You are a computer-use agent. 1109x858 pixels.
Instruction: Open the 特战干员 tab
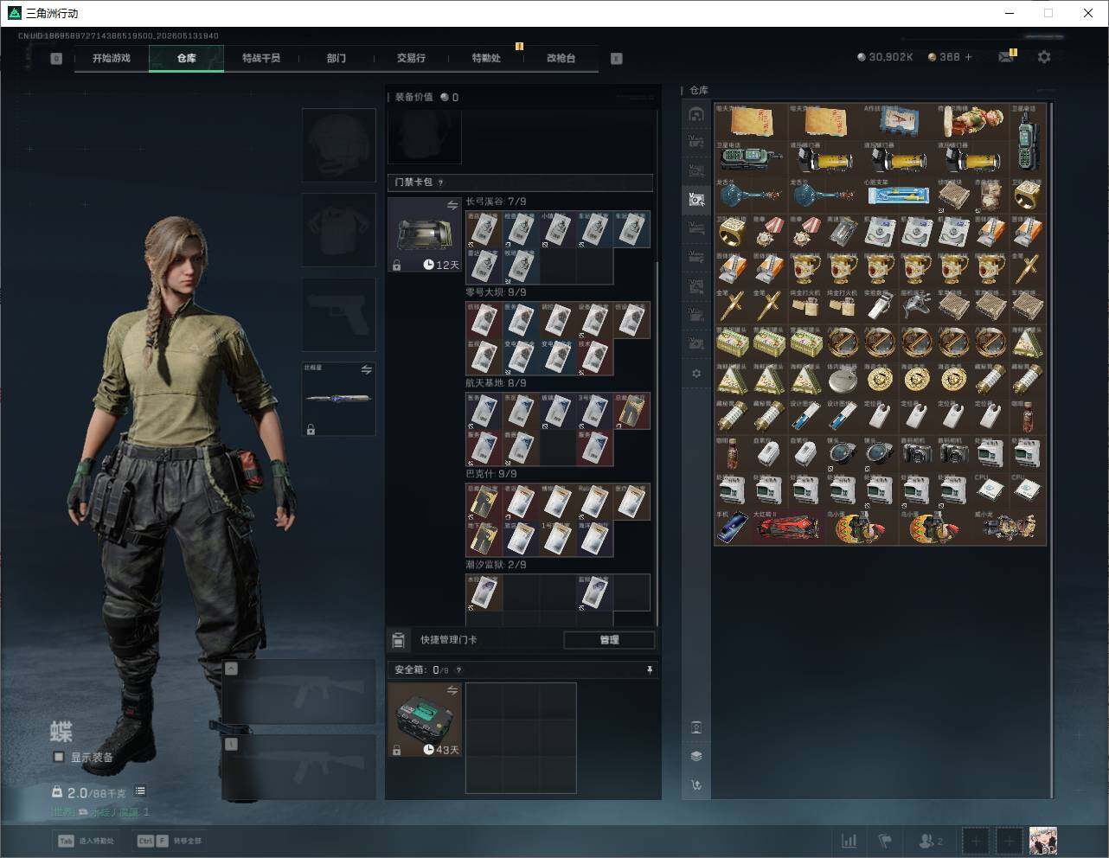click(261, 58)
